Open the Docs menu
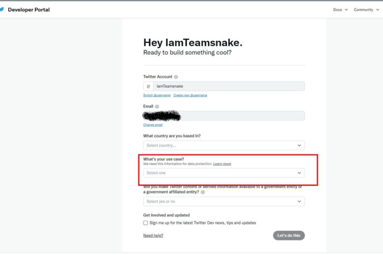Screen dimensions: 383x255 (x=340, y=10)
